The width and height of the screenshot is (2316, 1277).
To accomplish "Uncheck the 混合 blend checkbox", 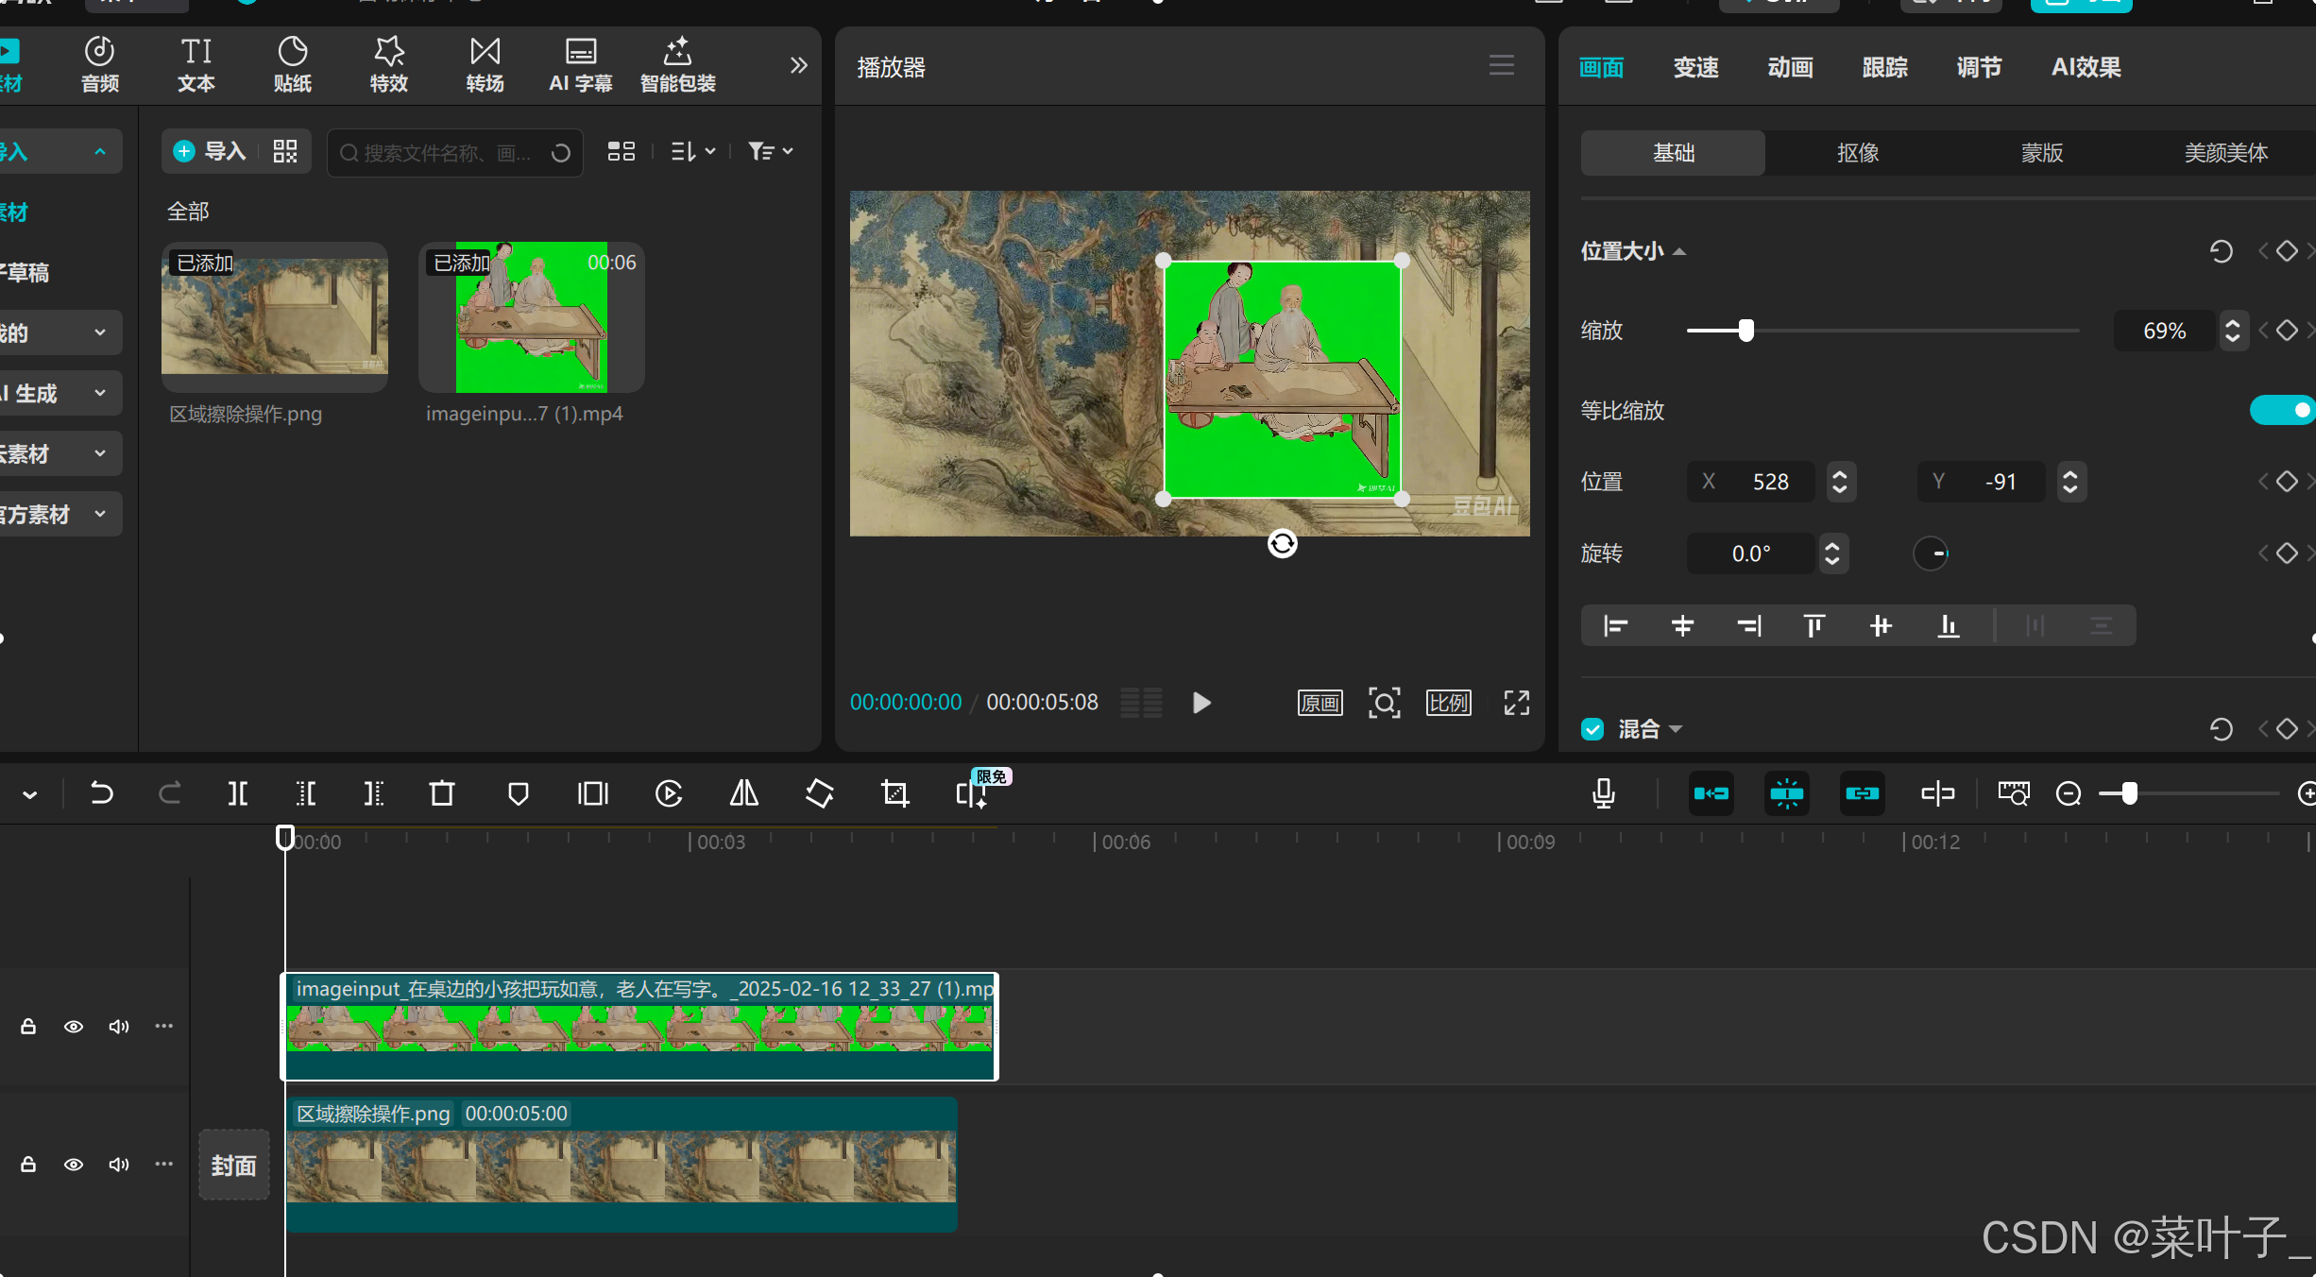I will click(1592, 729).
